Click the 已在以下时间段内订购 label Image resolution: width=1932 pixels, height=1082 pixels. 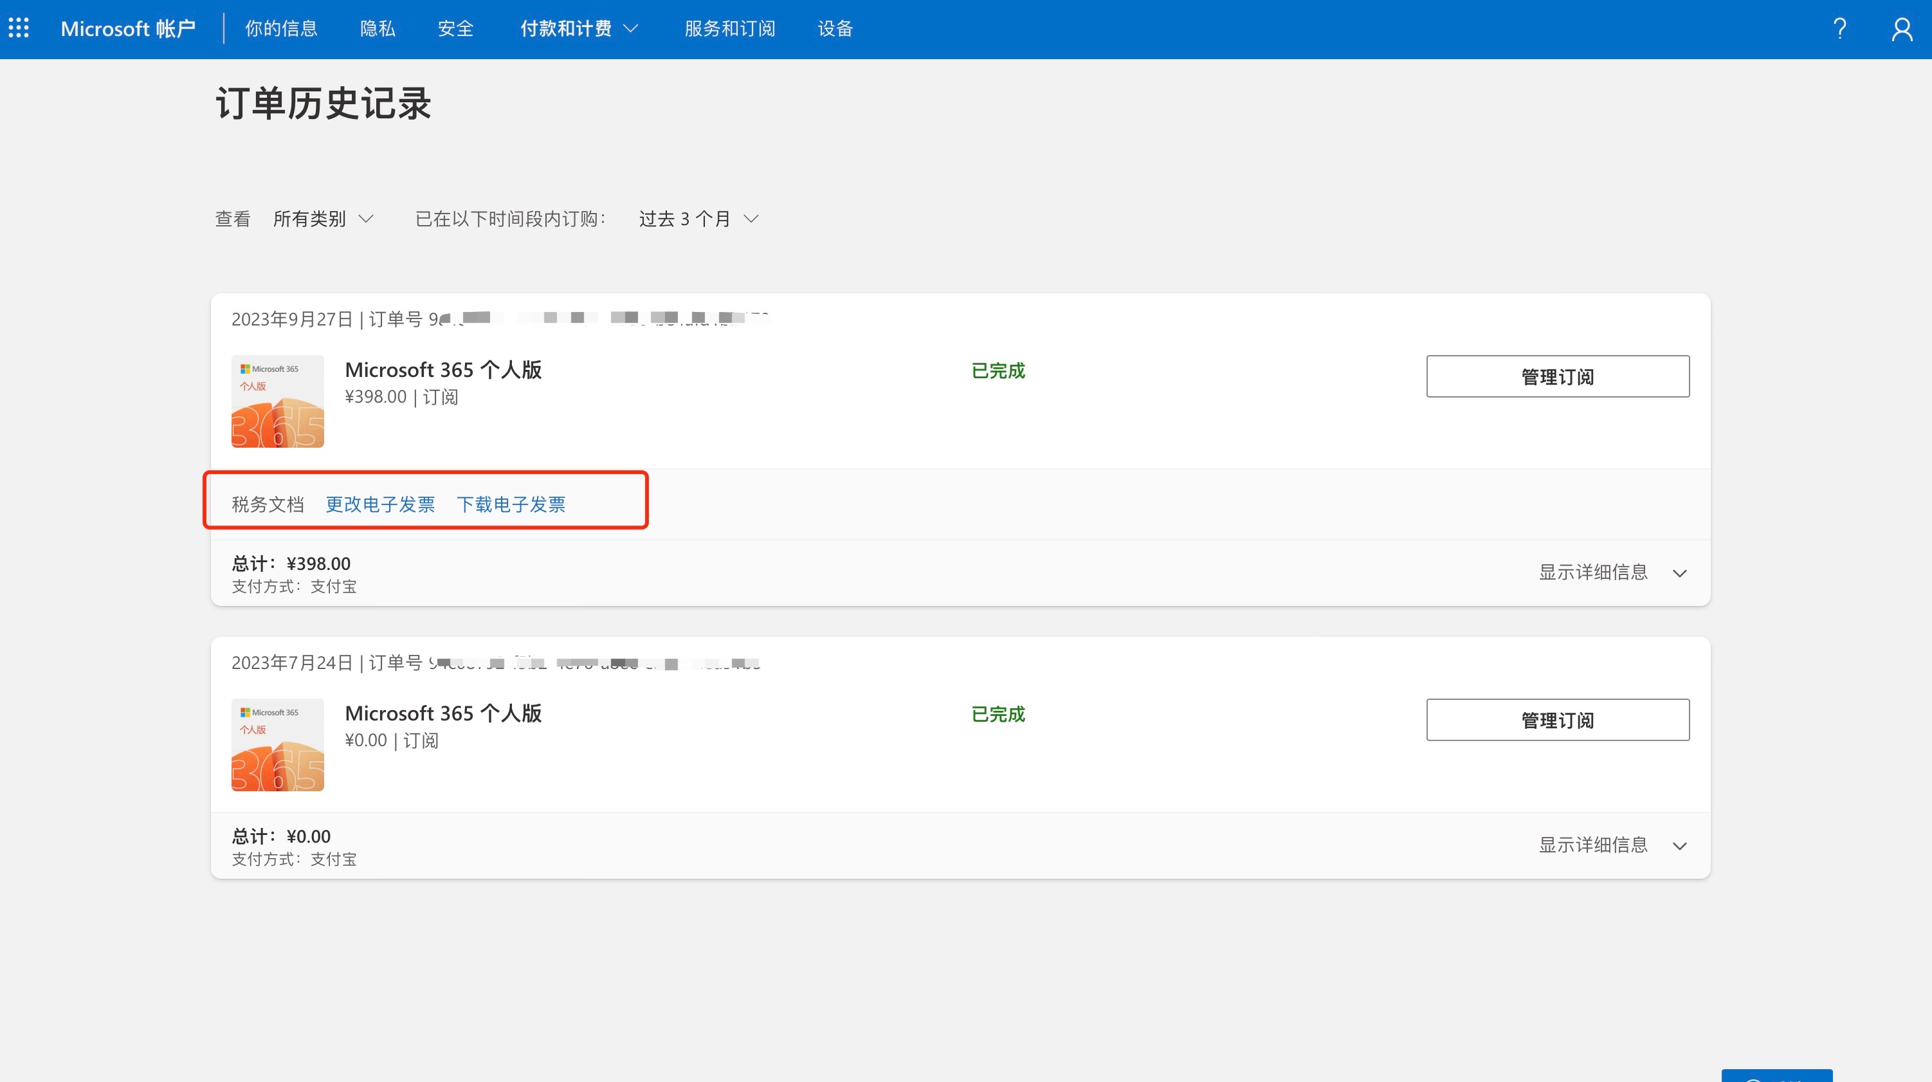[x=511, y=218]
